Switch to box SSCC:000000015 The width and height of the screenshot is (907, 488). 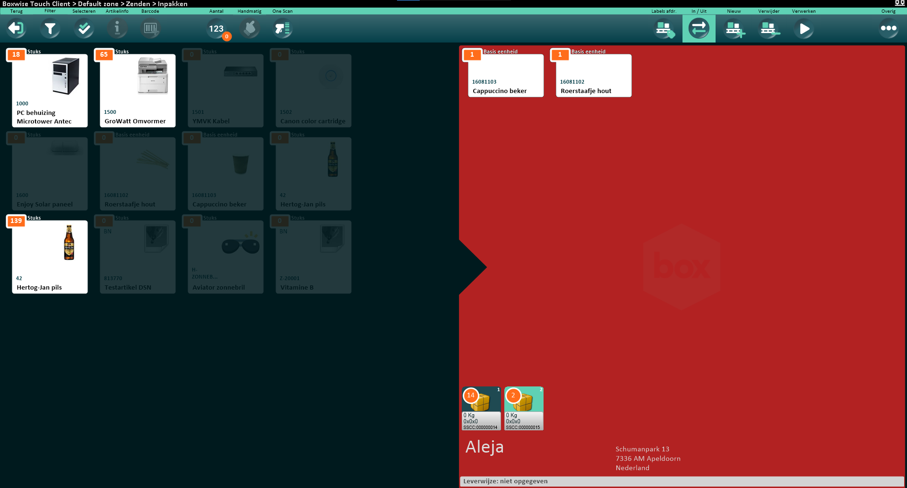(524, 409)
